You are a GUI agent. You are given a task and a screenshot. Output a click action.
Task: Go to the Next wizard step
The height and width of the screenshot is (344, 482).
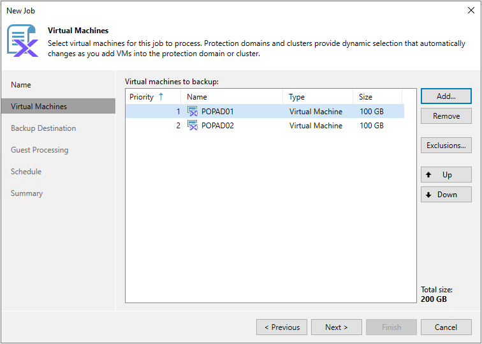pos(336,327)
